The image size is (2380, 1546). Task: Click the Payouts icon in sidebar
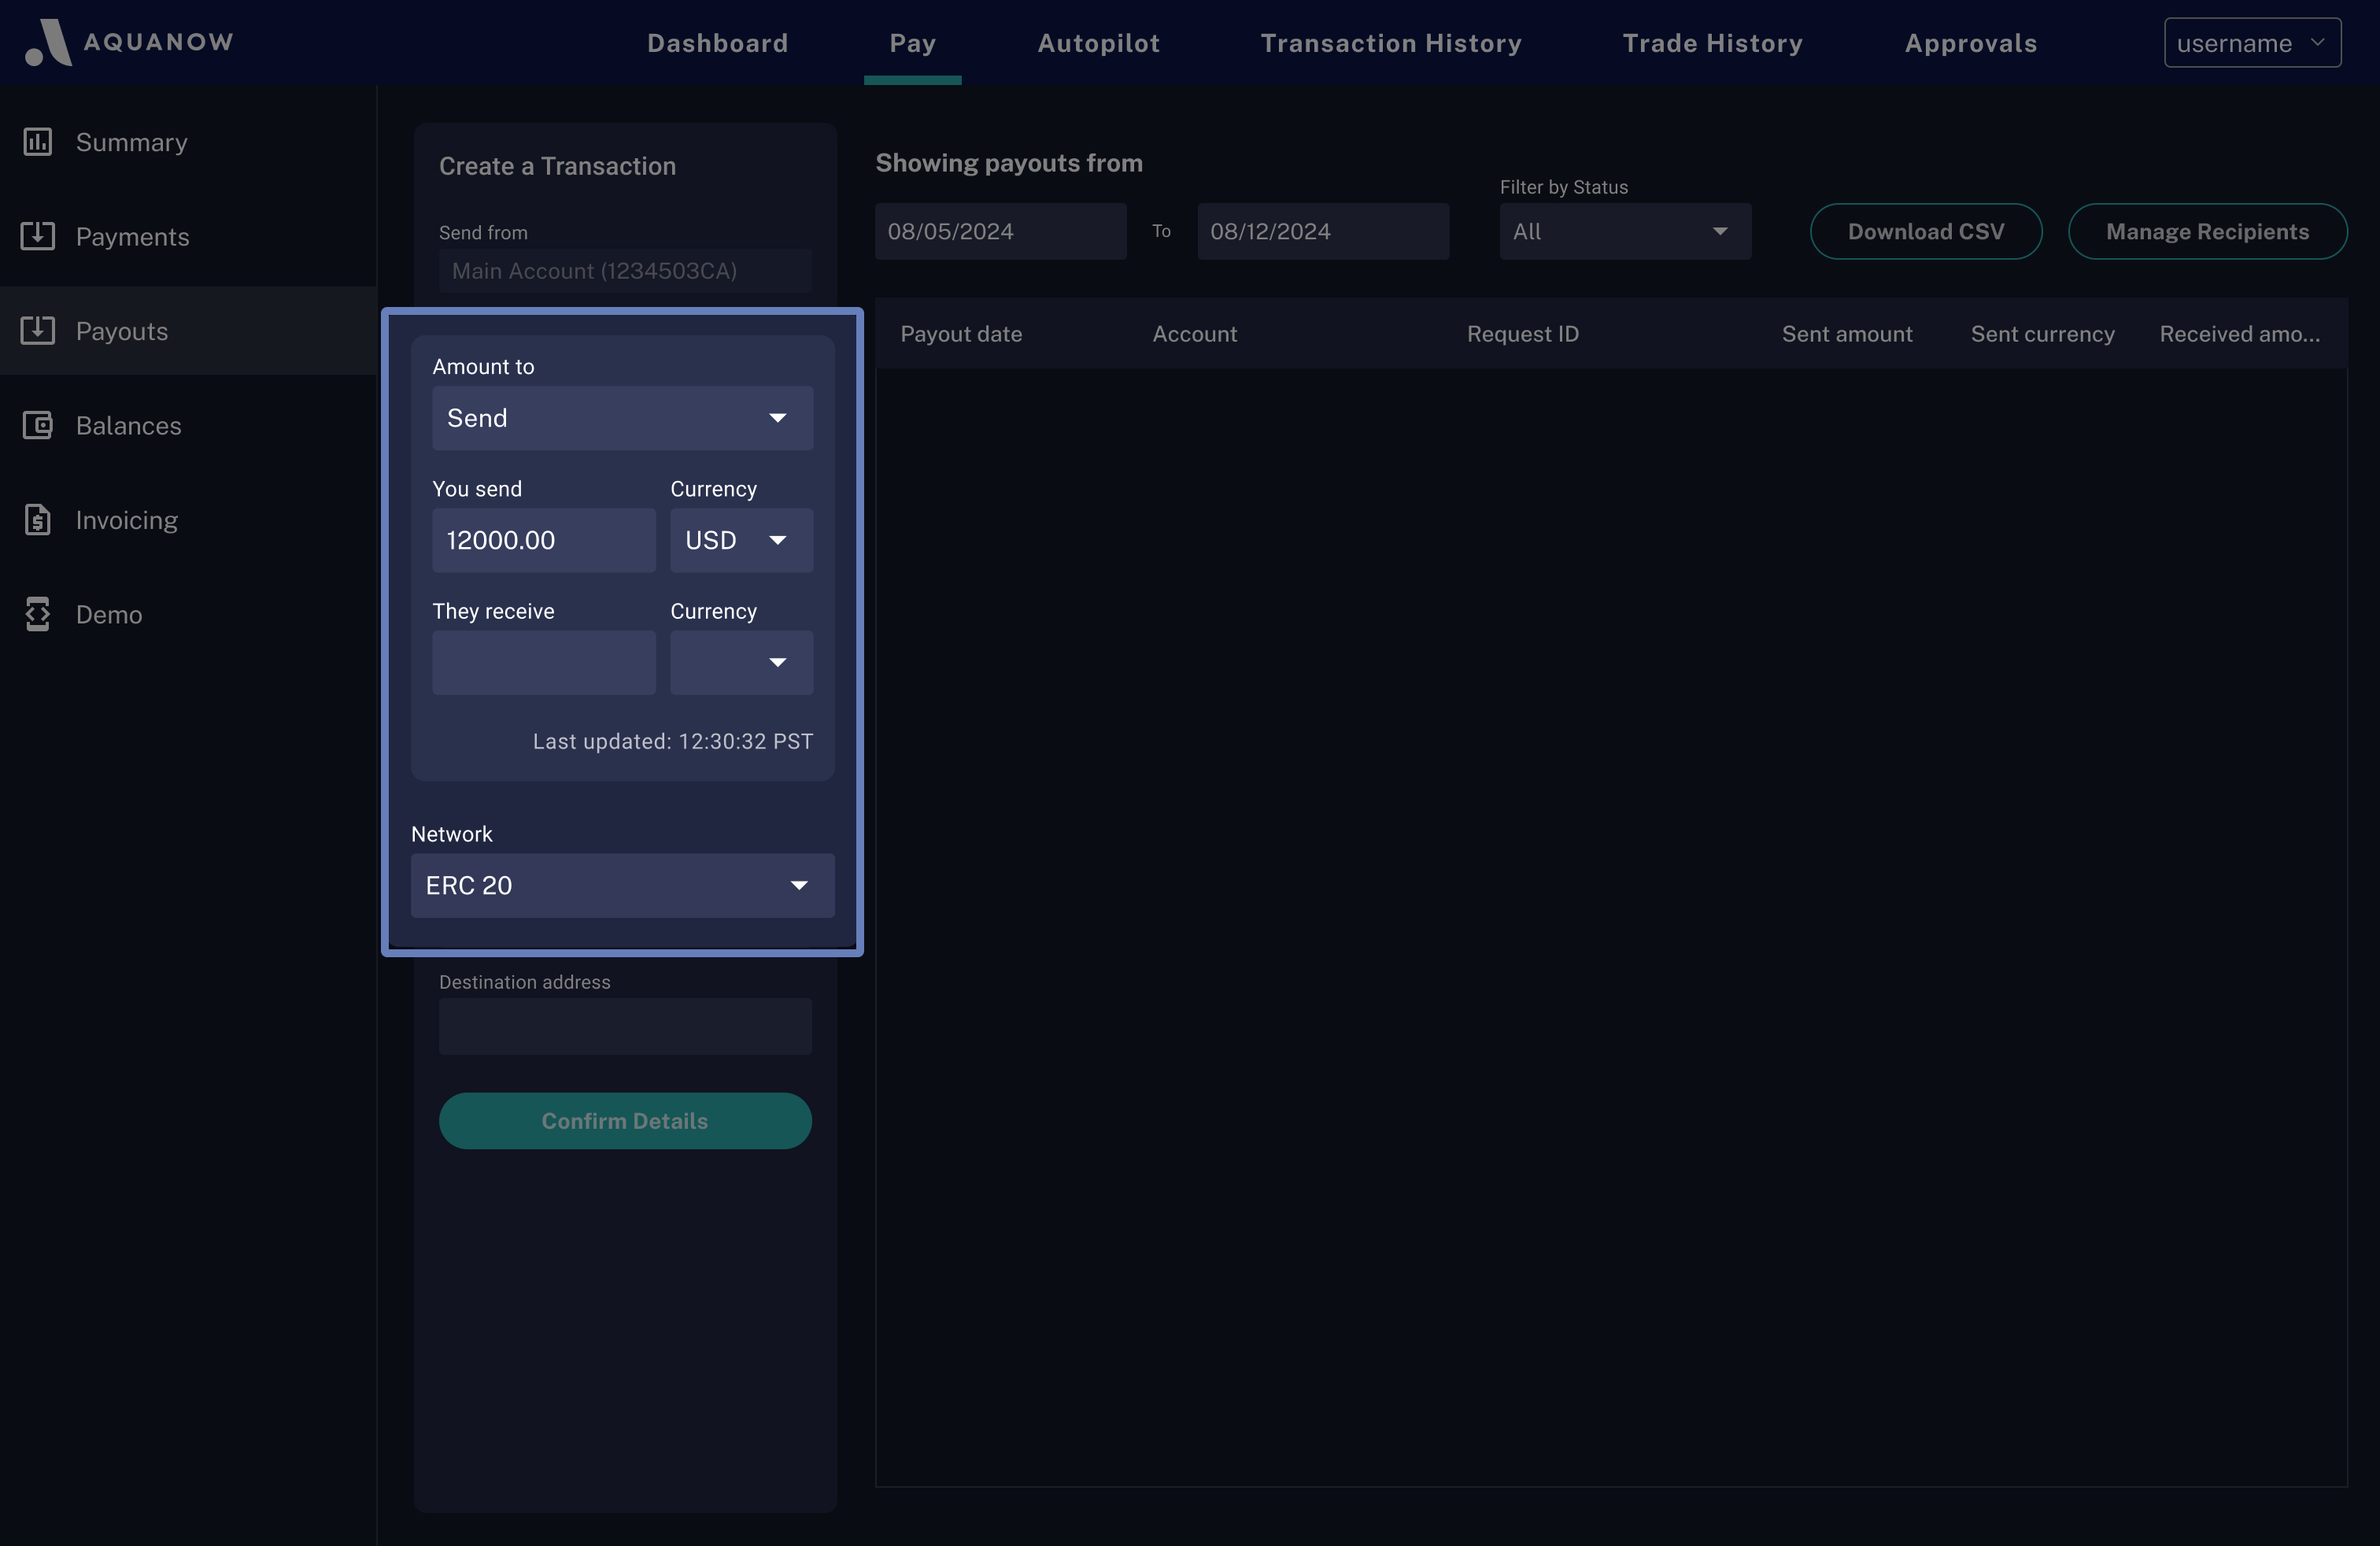tap(38, 331)
